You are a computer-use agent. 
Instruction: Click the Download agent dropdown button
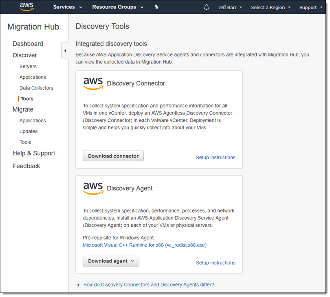pos(111,261)
